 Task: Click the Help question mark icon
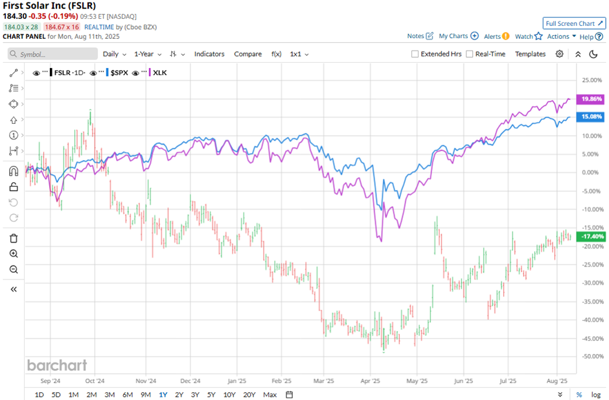point(599,36)
